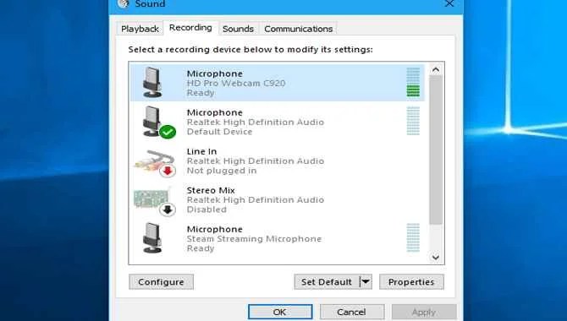
Task: Click the Cancel button
Action: (x=352, y=312)
